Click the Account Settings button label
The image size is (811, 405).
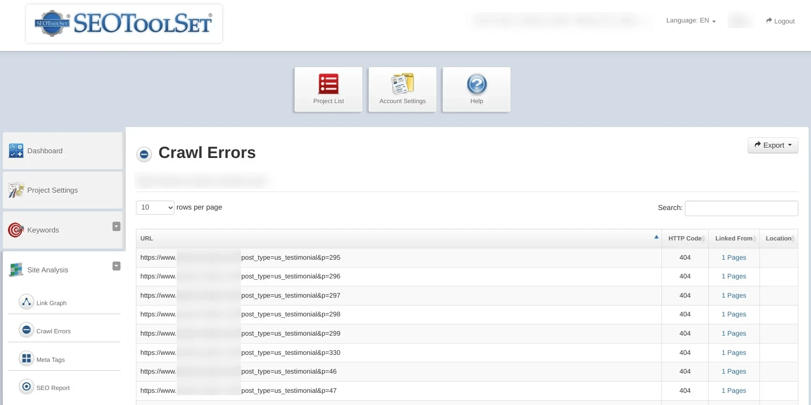coord(403,101)
